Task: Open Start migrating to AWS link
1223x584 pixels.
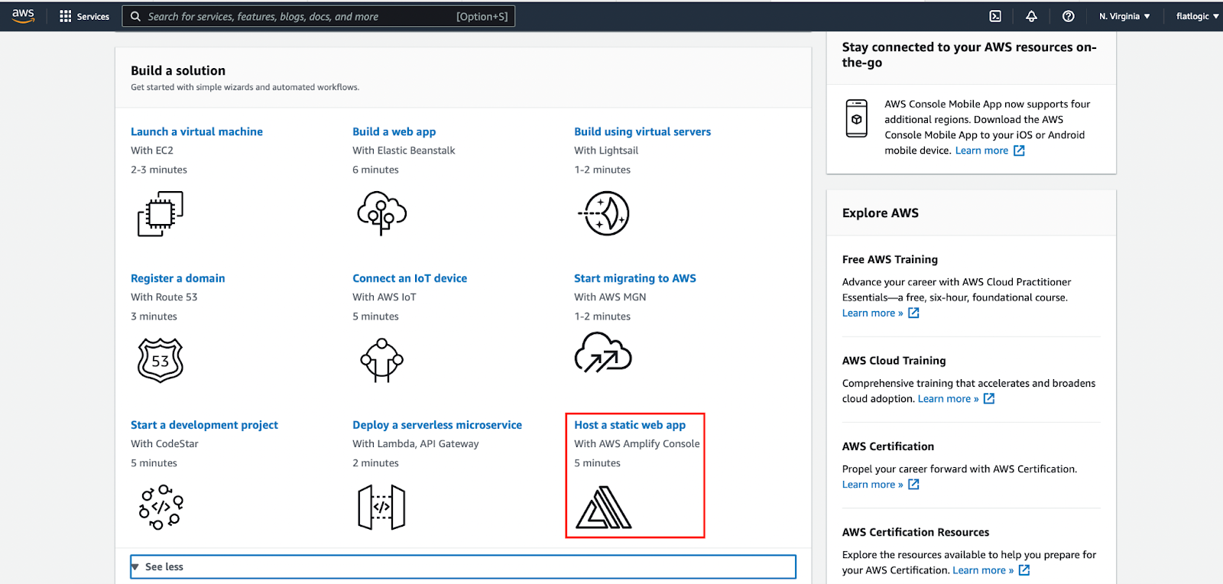Action: [x=635, y=278]
